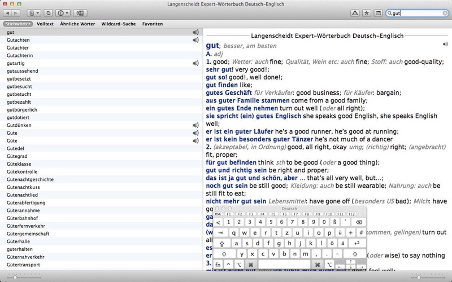The height and width of the screenshot is (282, 452).
Task: Click the refresh arrows toolbar button
Action: (x=49, y=13)
